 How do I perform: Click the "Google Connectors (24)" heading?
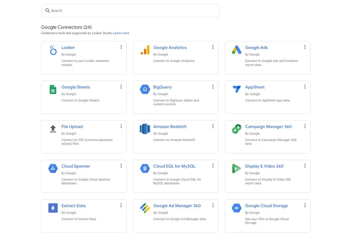[66, 27]
